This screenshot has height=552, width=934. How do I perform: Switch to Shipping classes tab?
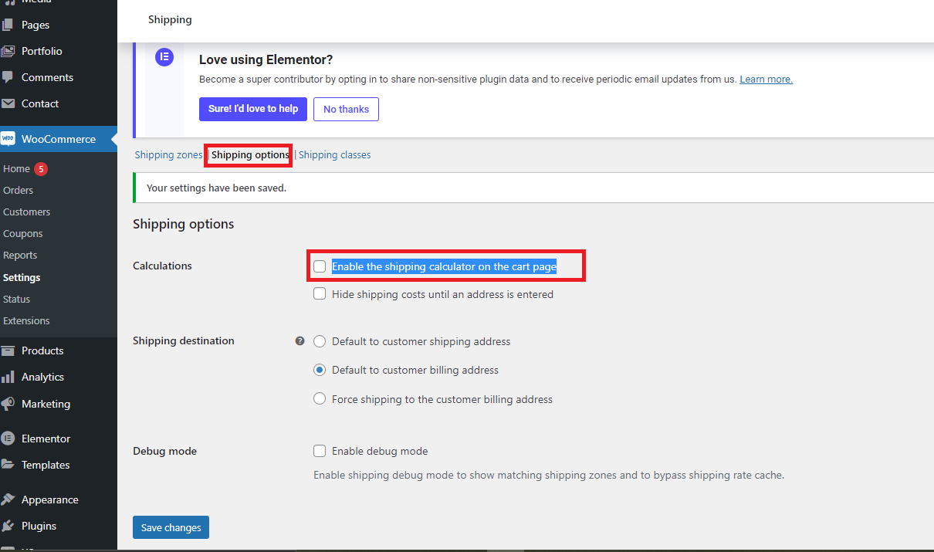coord(334,155)
